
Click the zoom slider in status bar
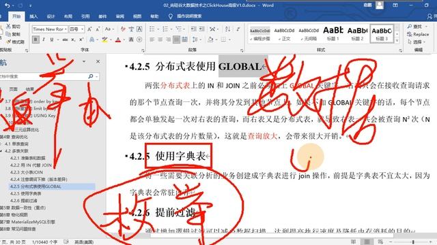tap(413, 242)
